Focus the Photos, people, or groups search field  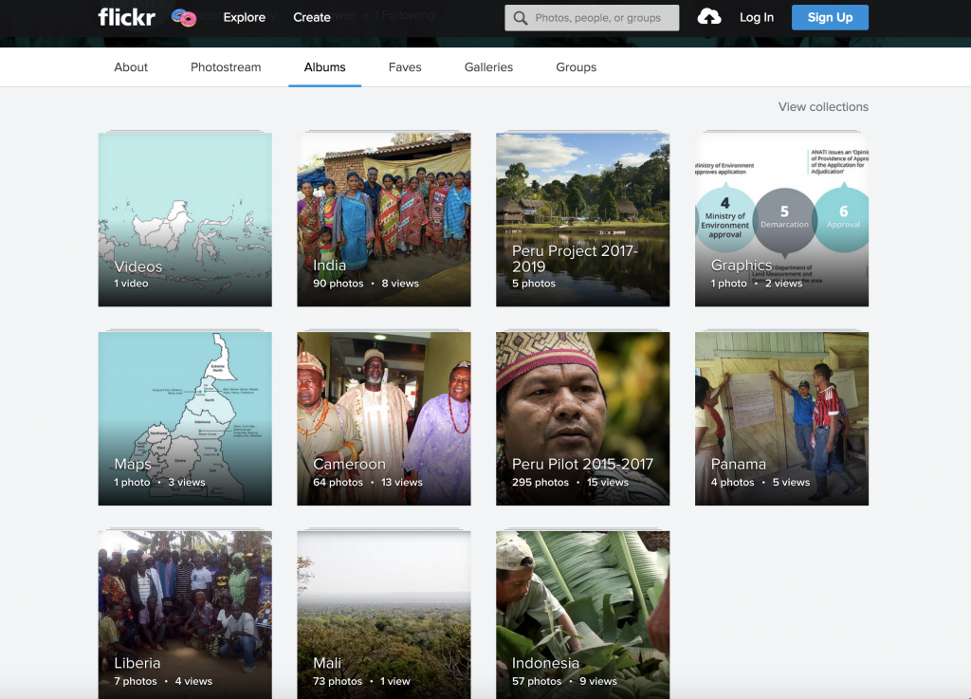[x=592, y=18]
